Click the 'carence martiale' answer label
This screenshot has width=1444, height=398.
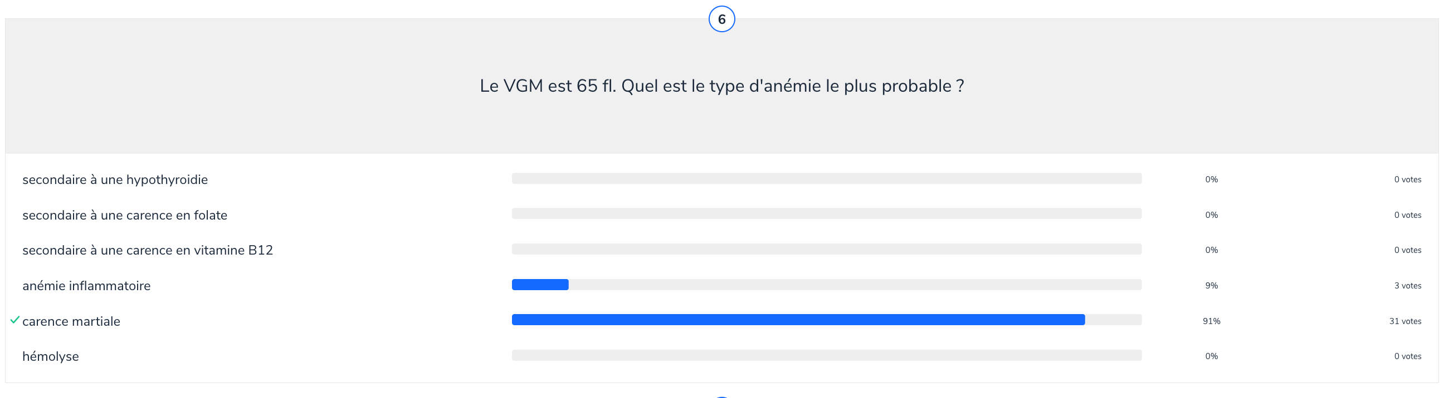tap(71, 321)
